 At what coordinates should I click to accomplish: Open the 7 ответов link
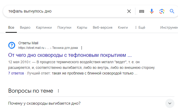click(16, 73)
